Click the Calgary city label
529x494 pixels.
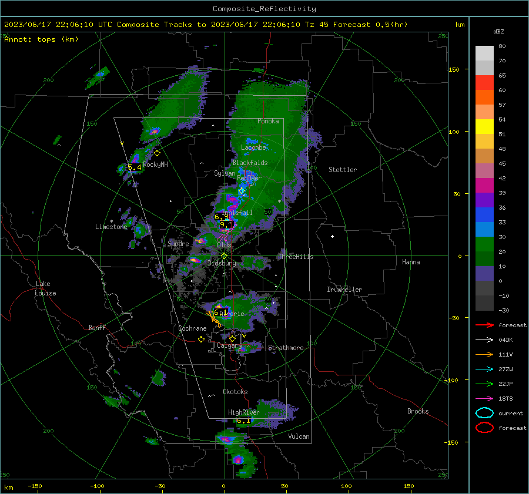pyautogui.click(x=229, y=345)
